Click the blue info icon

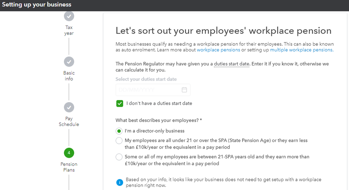(x=120, y=182)
